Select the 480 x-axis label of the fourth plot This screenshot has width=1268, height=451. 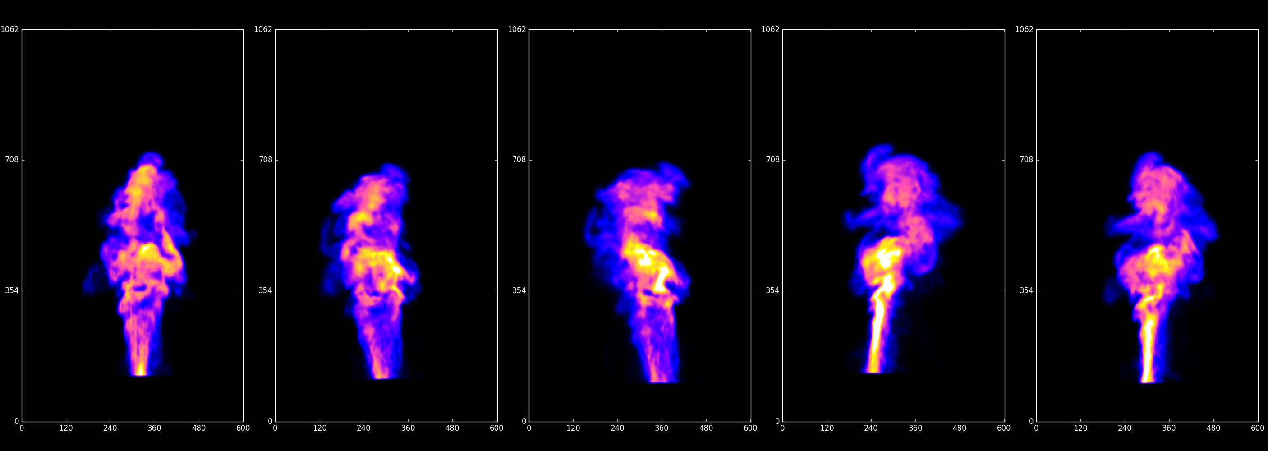[x=960, y=428]
